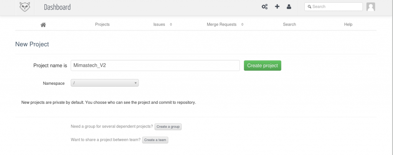Click the user avatar image
This screenshot has width=393, height=155.
coord(371,7)
